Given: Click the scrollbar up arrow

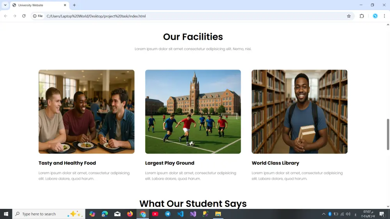Looking at the screenshot, I should (x=388, y=25).
